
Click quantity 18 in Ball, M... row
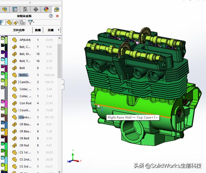pos(38,54)
